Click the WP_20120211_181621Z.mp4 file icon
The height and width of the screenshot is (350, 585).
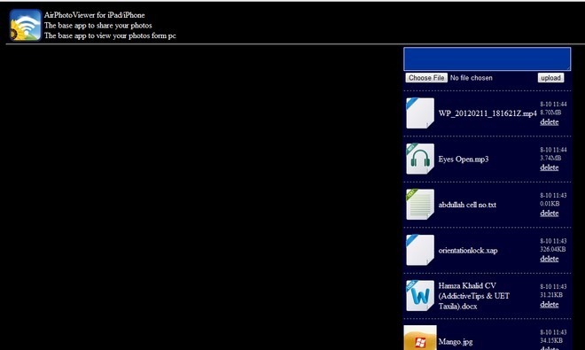(x=420, y=113)
